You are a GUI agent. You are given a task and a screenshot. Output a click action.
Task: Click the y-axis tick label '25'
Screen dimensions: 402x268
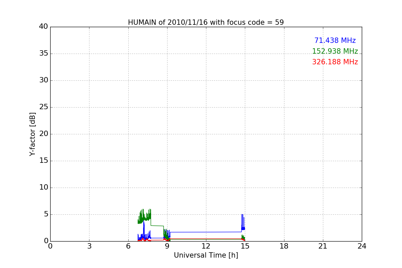pos(44,107)
